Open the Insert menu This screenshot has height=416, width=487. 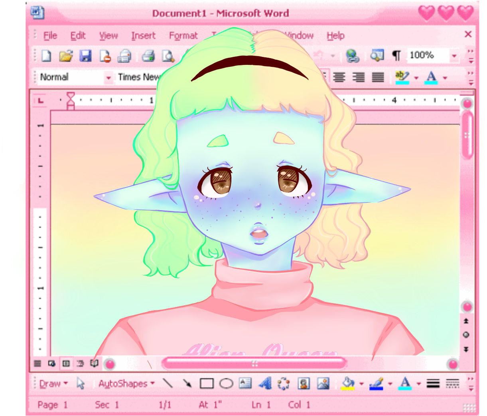point(143,35)
